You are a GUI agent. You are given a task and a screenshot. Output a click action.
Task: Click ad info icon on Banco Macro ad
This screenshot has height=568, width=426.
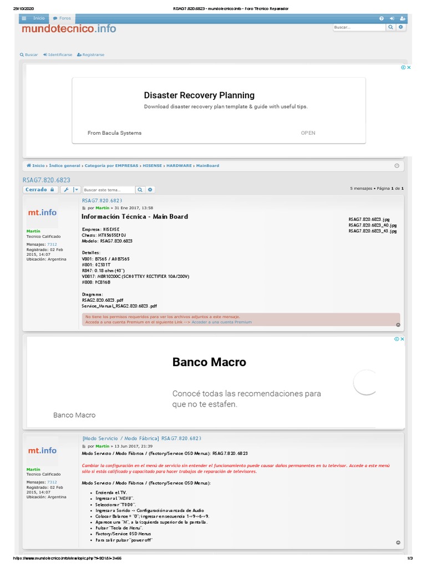(397, 339)
